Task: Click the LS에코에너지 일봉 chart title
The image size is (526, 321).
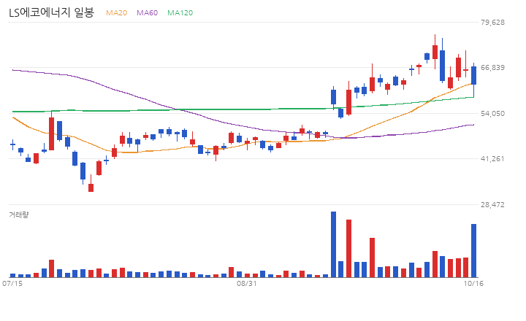Action: [x=51, y=12]
